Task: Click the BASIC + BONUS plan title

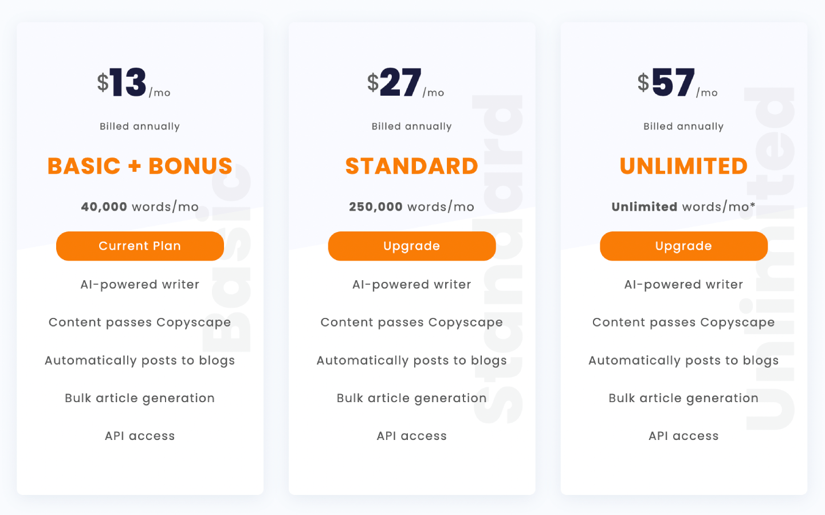Action: (x=140, y=166)
